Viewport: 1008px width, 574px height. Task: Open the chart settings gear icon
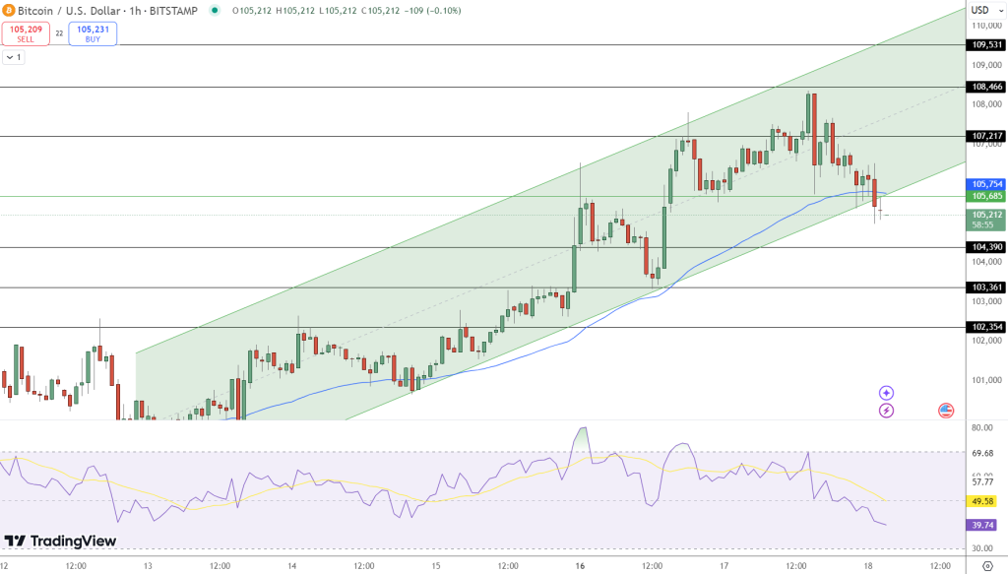click(x=988, y=566)
